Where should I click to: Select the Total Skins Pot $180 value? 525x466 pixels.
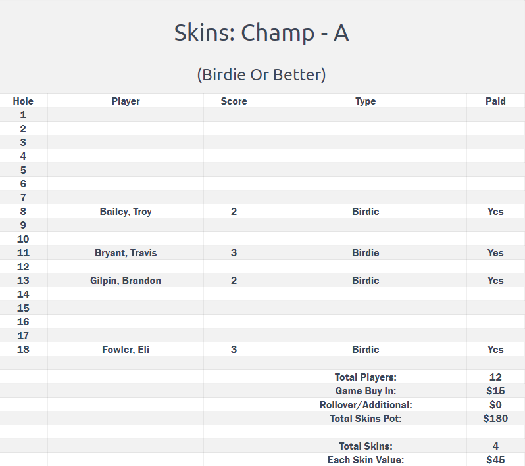tap(495, 419)
